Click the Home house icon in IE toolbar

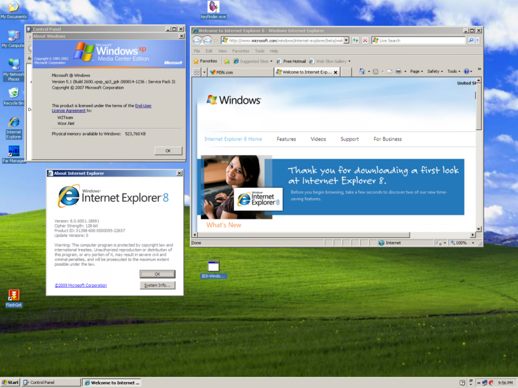pos(362,71)
